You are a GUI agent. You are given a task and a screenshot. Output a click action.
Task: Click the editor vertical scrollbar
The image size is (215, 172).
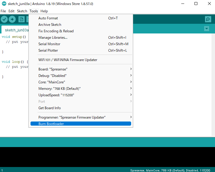(x=213, y=85)
